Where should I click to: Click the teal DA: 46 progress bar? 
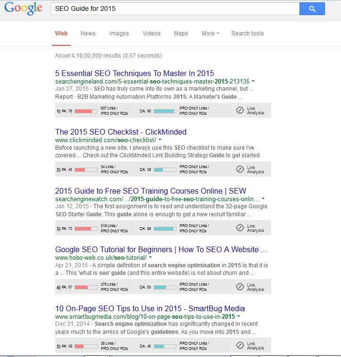[x=165, y=346]
